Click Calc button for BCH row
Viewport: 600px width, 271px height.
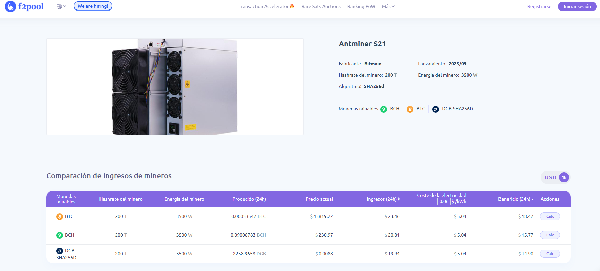click(550, 235)
